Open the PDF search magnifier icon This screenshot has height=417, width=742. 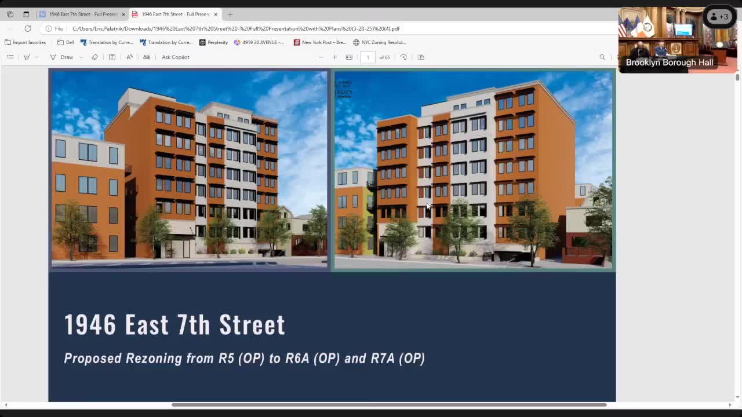[x=602, y=57]
